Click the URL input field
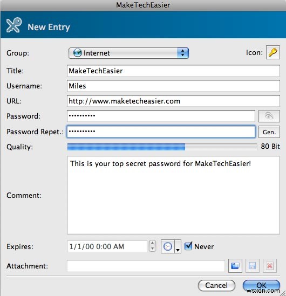This screenshot has width=286, height=296. [173, 101]
